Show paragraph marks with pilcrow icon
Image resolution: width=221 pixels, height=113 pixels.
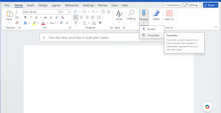pyautogui.click(x=100, y=23)
